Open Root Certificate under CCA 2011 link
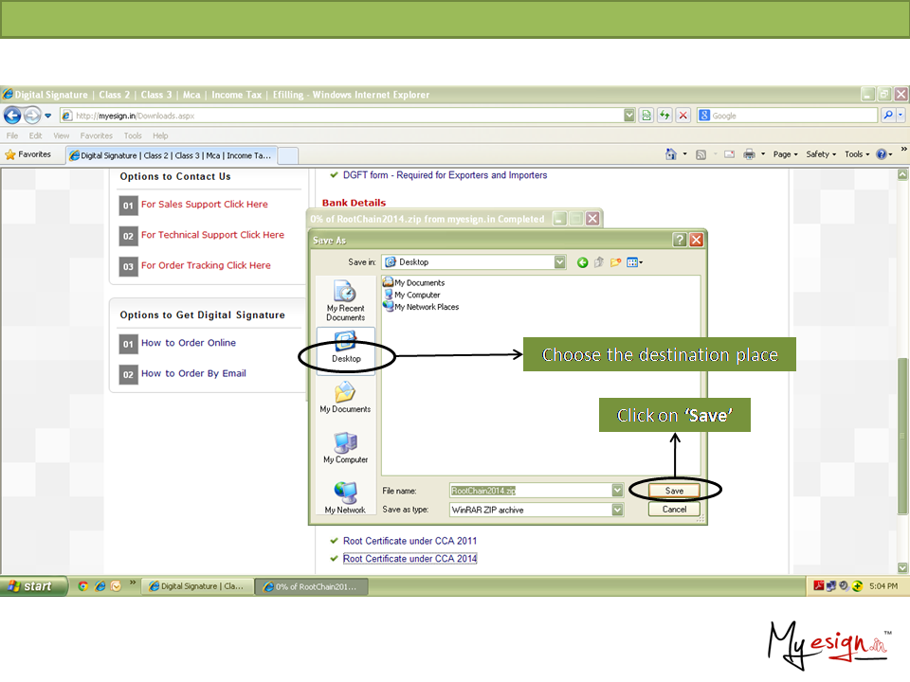This screenshot has width=910, height=682. [x=409, y=541]
